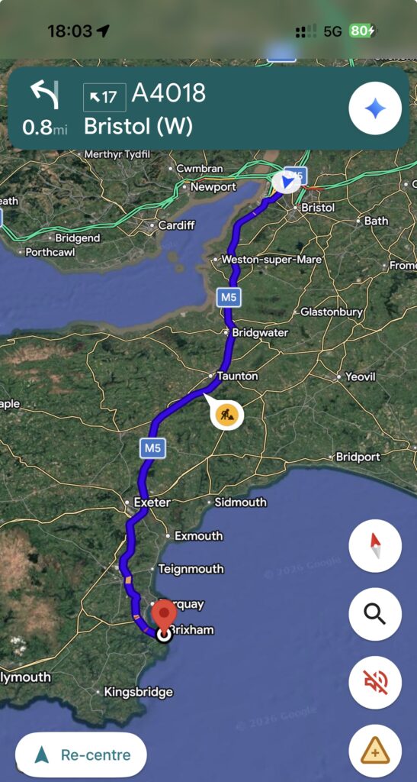Tap the M5 road shield near Bridgwater
417x782 pixels.
tap(229, 297)
